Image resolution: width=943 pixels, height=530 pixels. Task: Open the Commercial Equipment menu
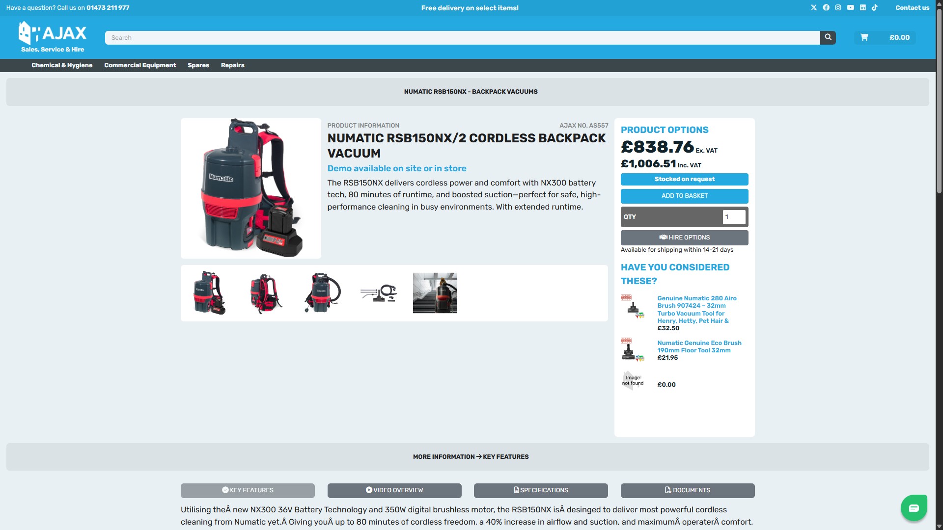[x=140, y=65]
